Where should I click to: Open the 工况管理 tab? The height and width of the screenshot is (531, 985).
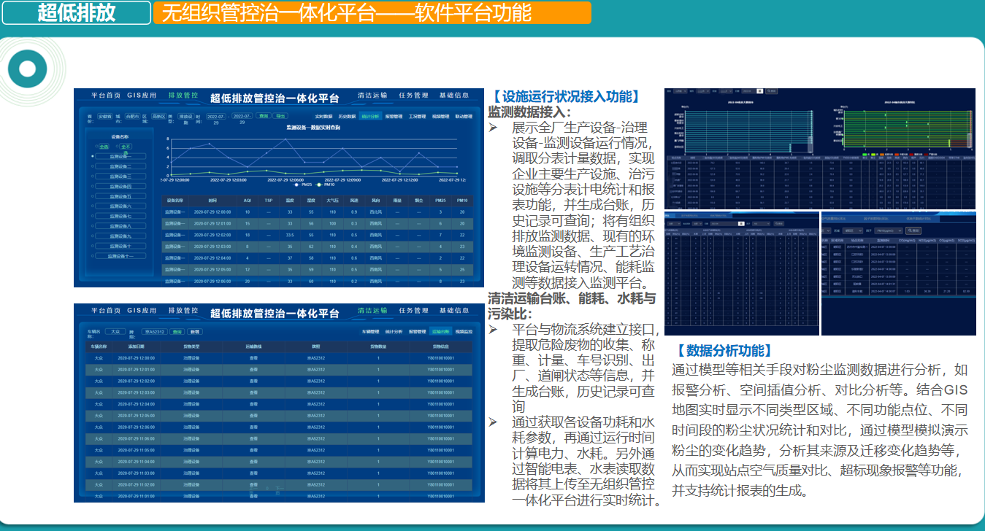coord(417,117)
